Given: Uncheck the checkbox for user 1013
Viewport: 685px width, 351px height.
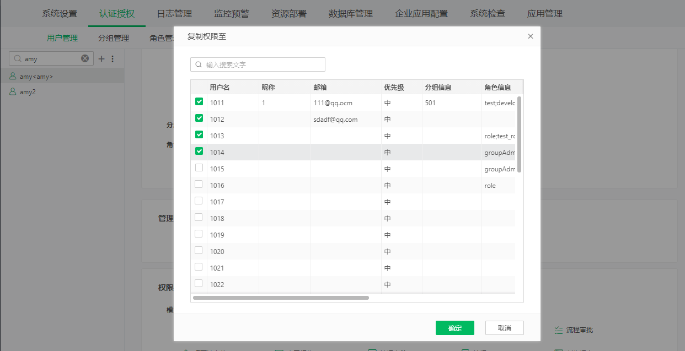Looking at the screenshot, I should click(199, 135).
